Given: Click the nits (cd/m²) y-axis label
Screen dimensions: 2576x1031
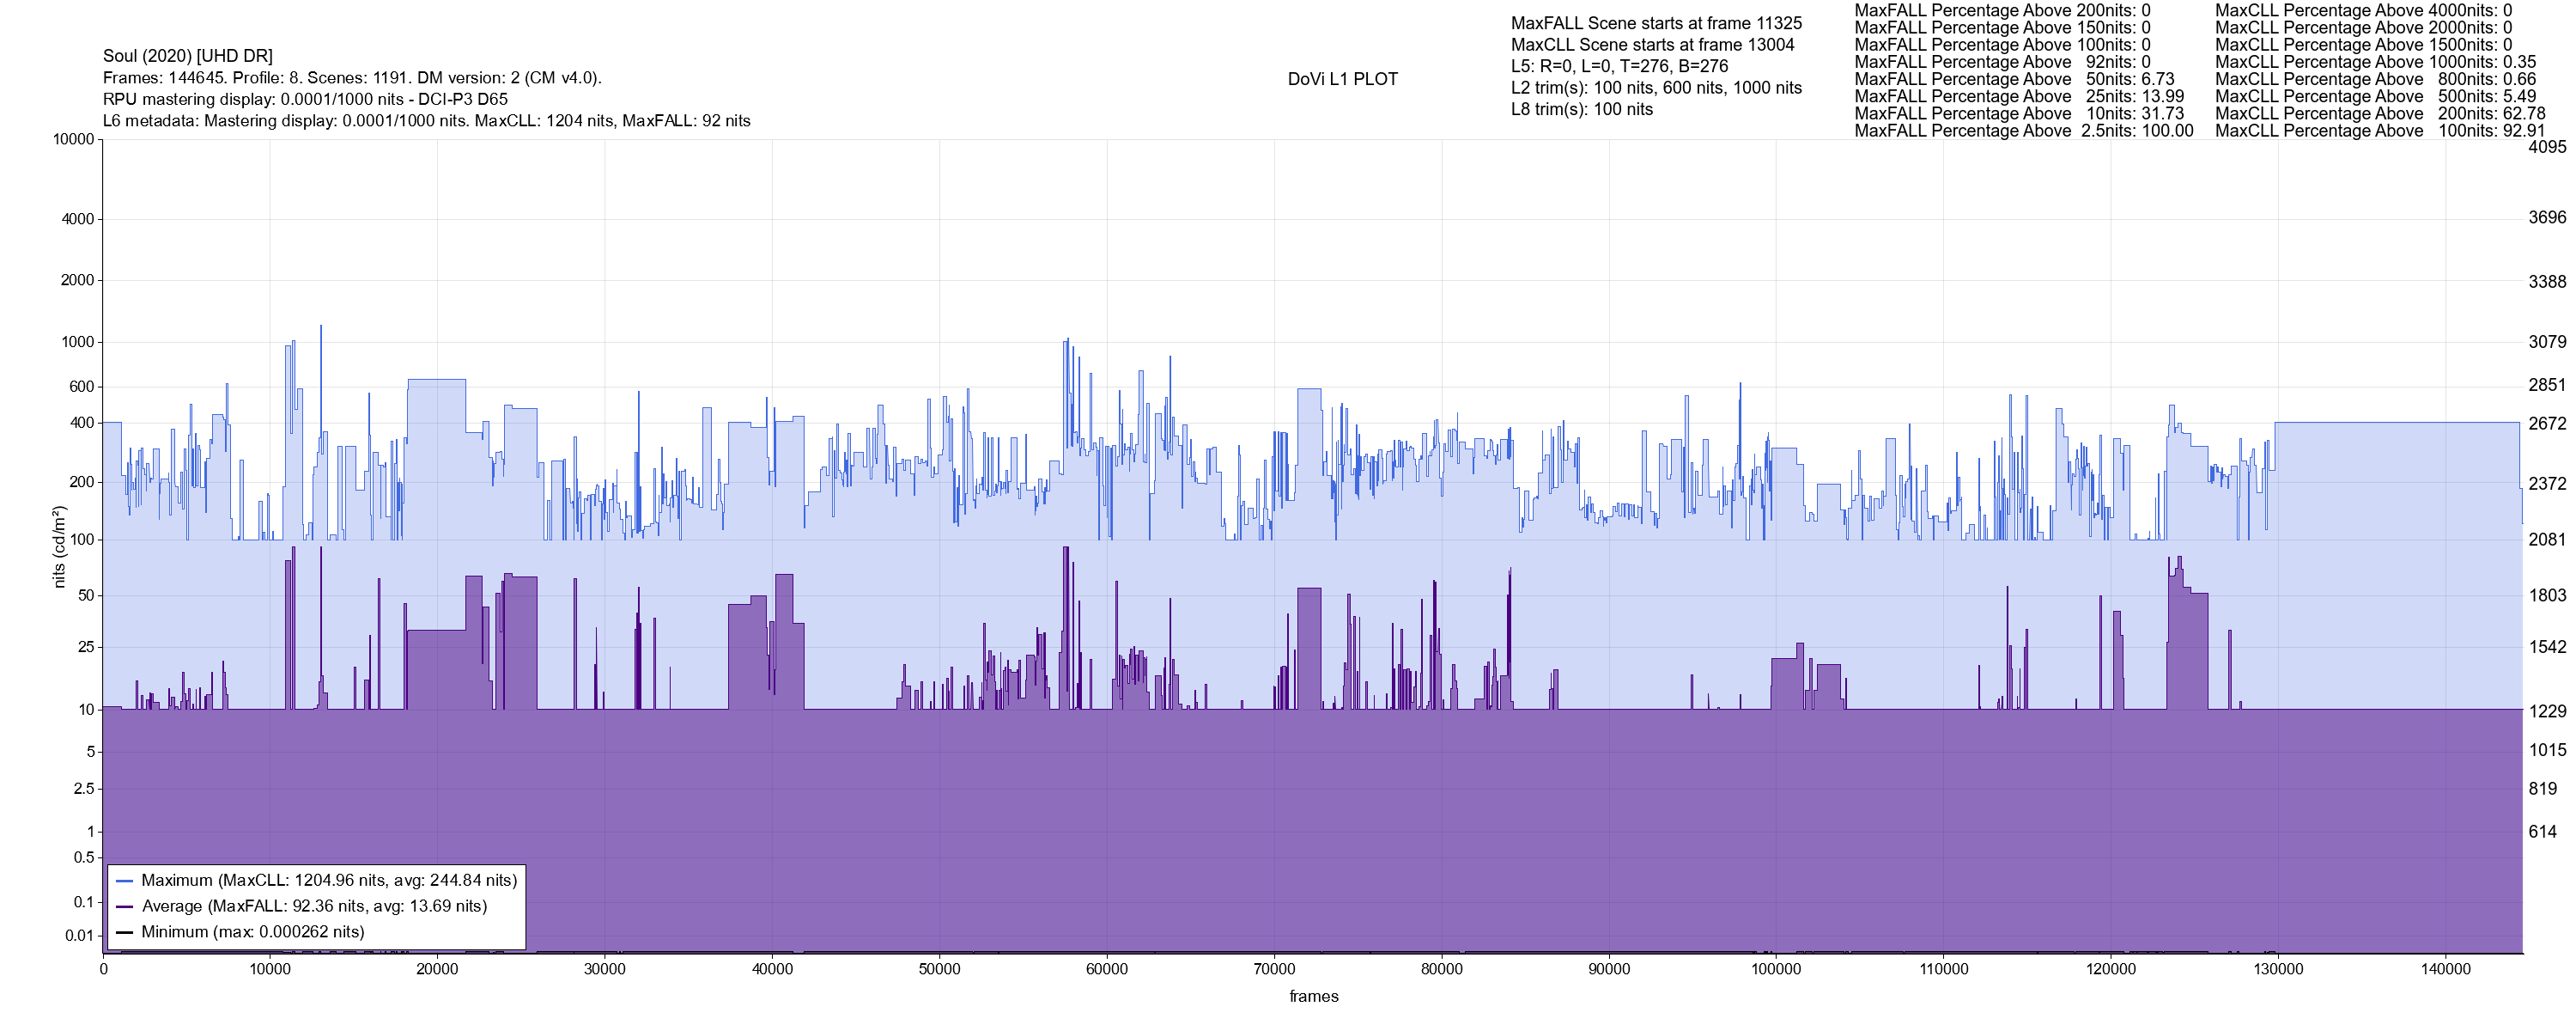Looking at the screenshot, I should coord(59,546).
